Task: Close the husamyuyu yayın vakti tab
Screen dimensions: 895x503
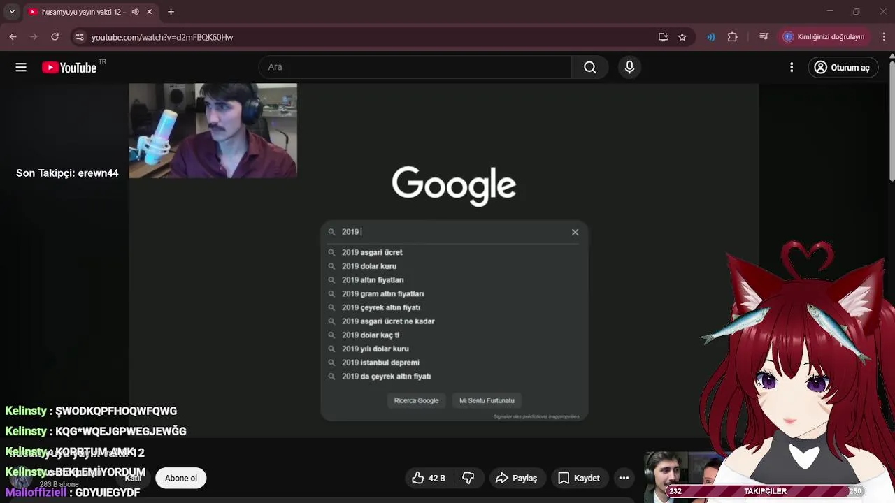Action: click(149, 12)
